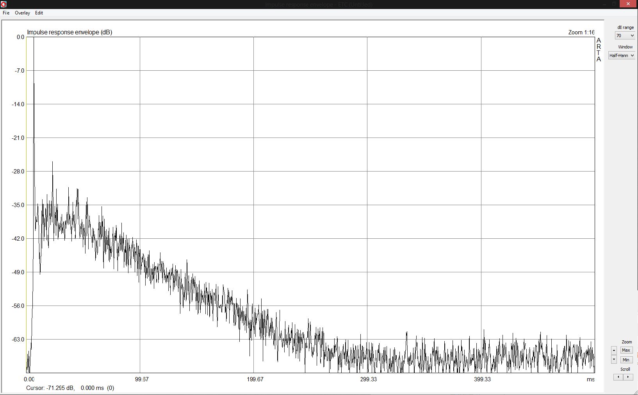The height and width of the screenshot is (395, 638).
Task: Click the Min zoom button
Action: click(626, 360)
